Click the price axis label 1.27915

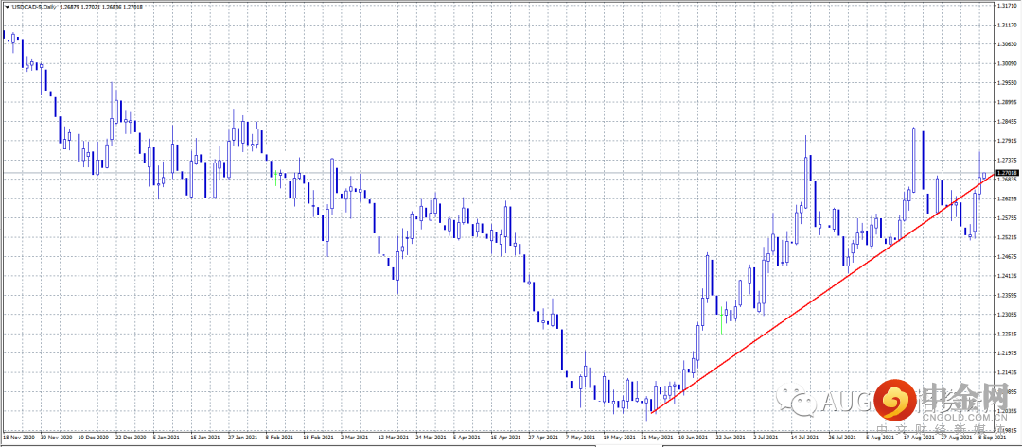point(1008,141)
